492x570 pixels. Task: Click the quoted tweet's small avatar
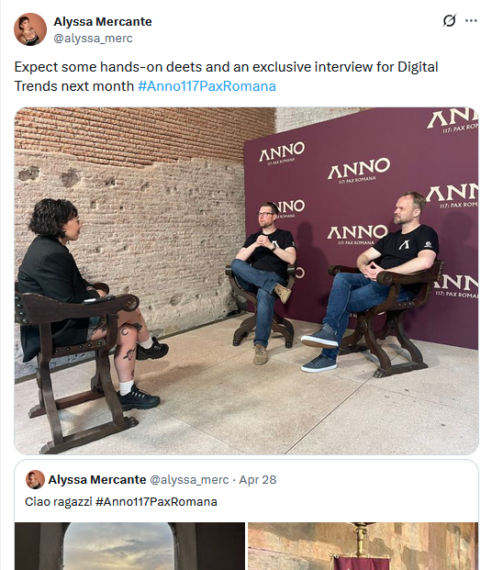pos(35,479)
